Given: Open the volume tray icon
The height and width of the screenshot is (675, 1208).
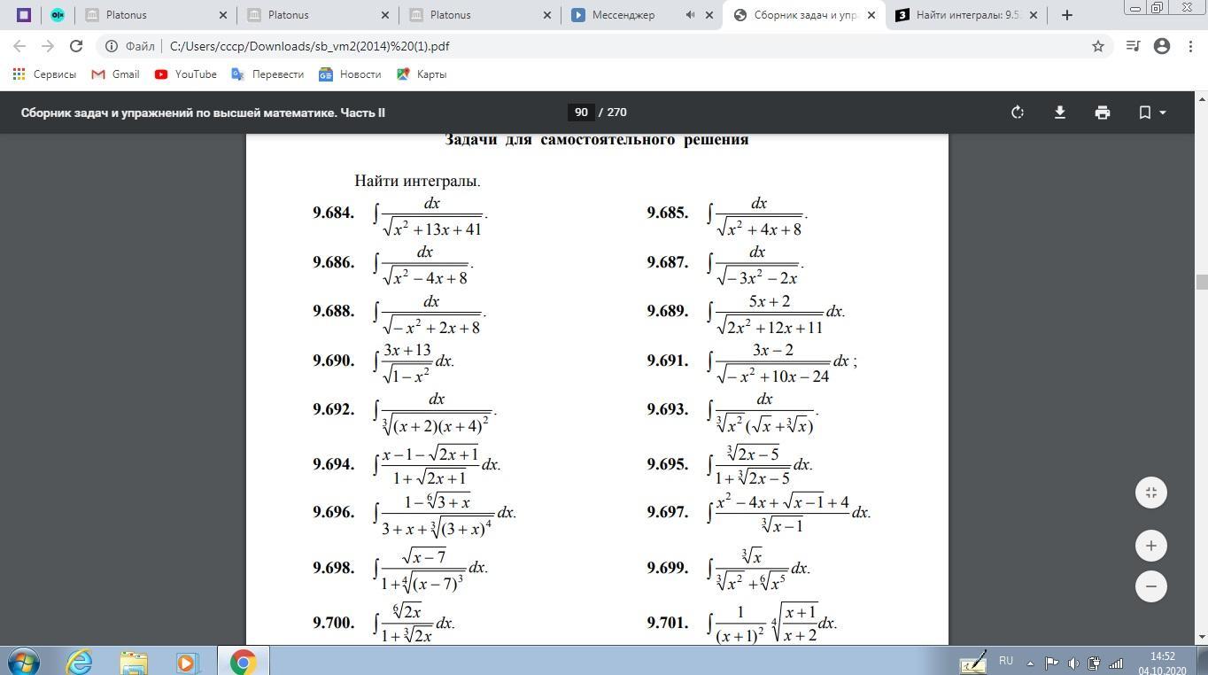Looking at the screenshot, I should click(x=1073, y=663).
